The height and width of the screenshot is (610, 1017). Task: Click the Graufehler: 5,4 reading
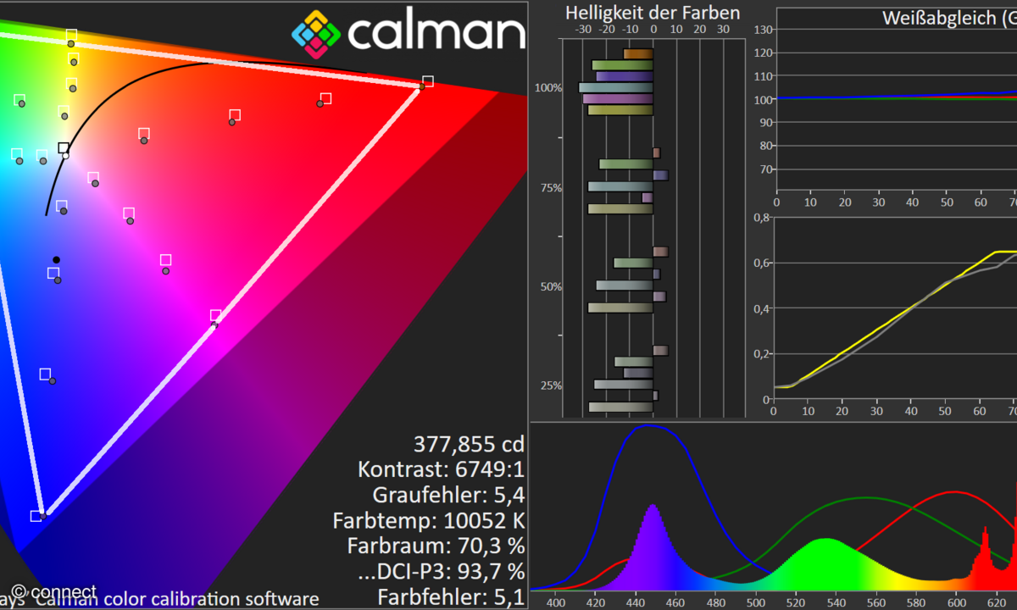[448, 495]
